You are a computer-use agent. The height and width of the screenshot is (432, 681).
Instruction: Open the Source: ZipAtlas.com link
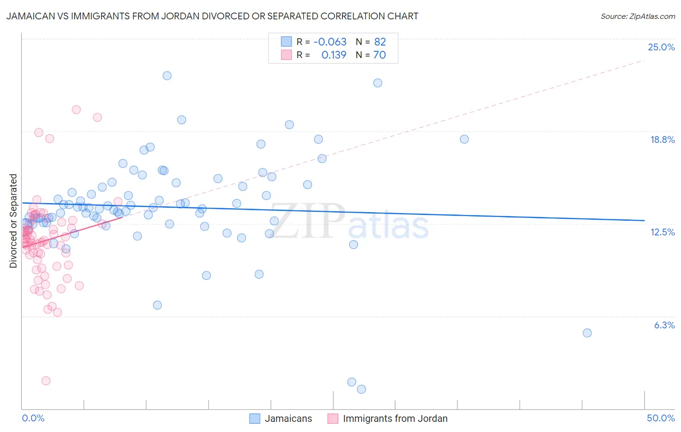tap(638, 16)
